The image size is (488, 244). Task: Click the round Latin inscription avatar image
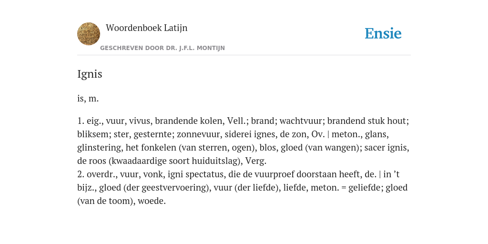click(x=89, y=34)
